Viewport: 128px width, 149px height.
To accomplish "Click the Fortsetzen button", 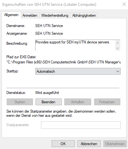I will 107,102.
